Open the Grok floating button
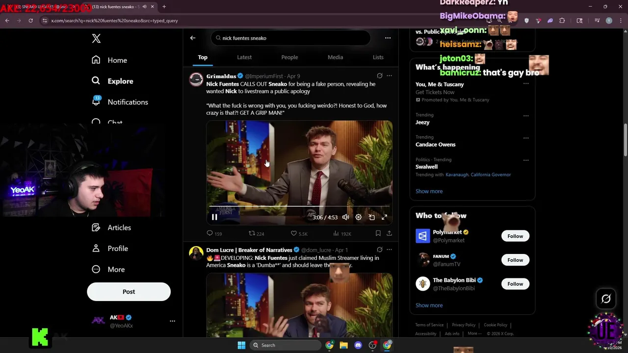This screenshot has width=628, height=353. point(606,299)
